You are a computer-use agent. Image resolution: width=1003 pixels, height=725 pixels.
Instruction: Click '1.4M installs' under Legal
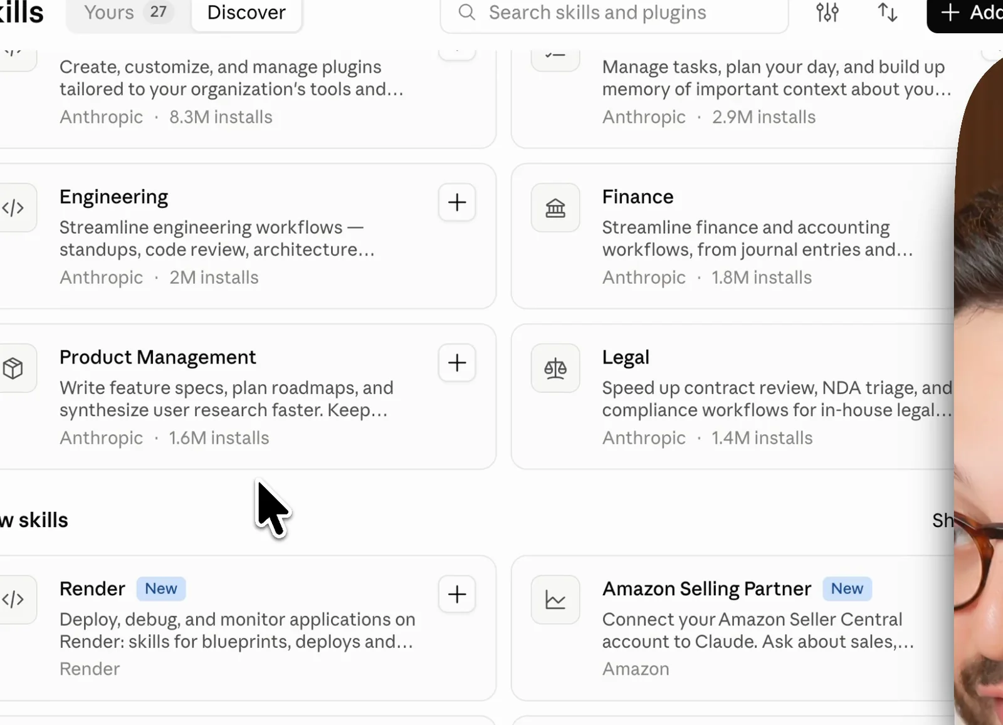[762, 438]
